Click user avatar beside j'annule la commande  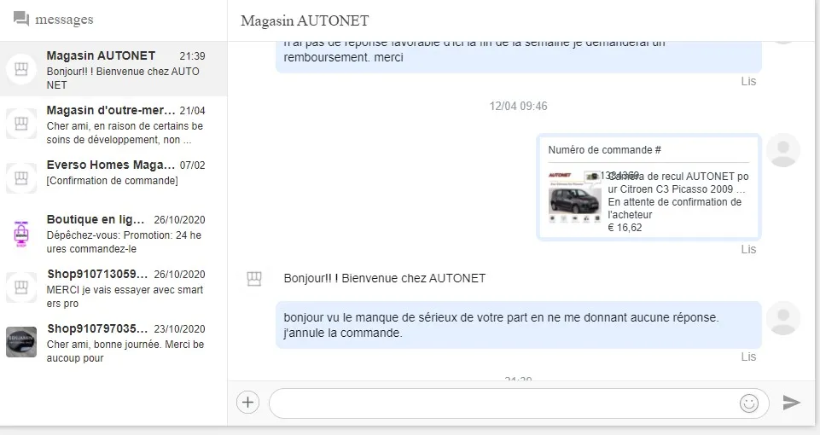tap(782, 318)
